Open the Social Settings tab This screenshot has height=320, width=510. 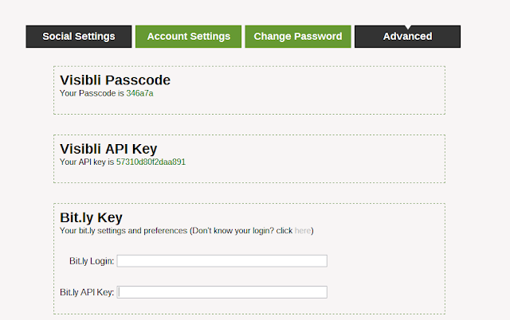click(79, 37)
